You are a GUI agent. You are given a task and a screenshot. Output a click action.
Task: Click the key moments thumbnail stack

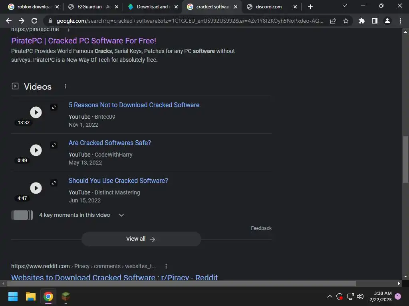22,215
